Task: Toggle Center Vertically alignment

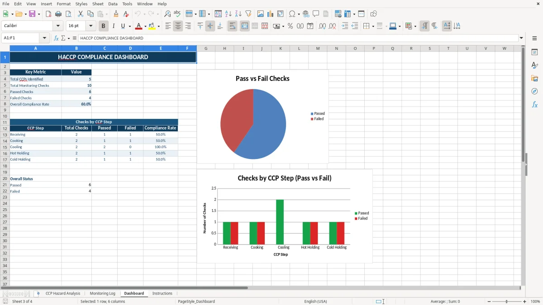Action: click(x=210, y=26)
